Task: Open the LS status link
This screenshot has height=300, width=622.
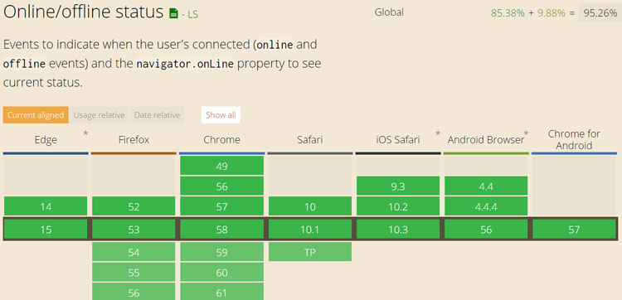Action: [x=190, y=15]
